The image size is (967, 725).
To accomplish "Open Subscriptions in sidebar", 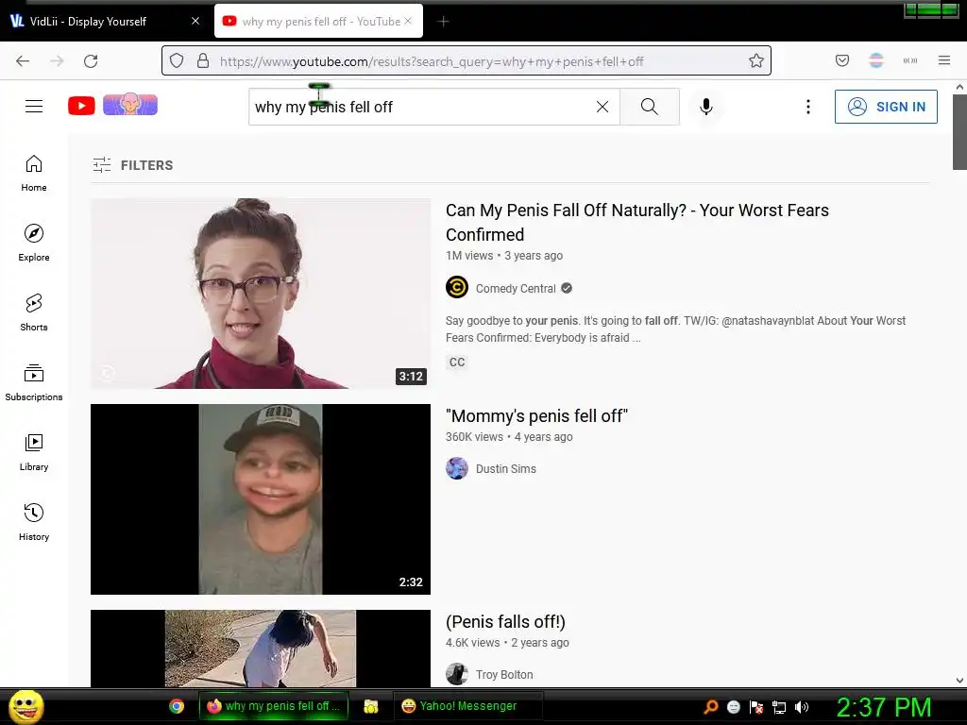I will click(34, 382).
